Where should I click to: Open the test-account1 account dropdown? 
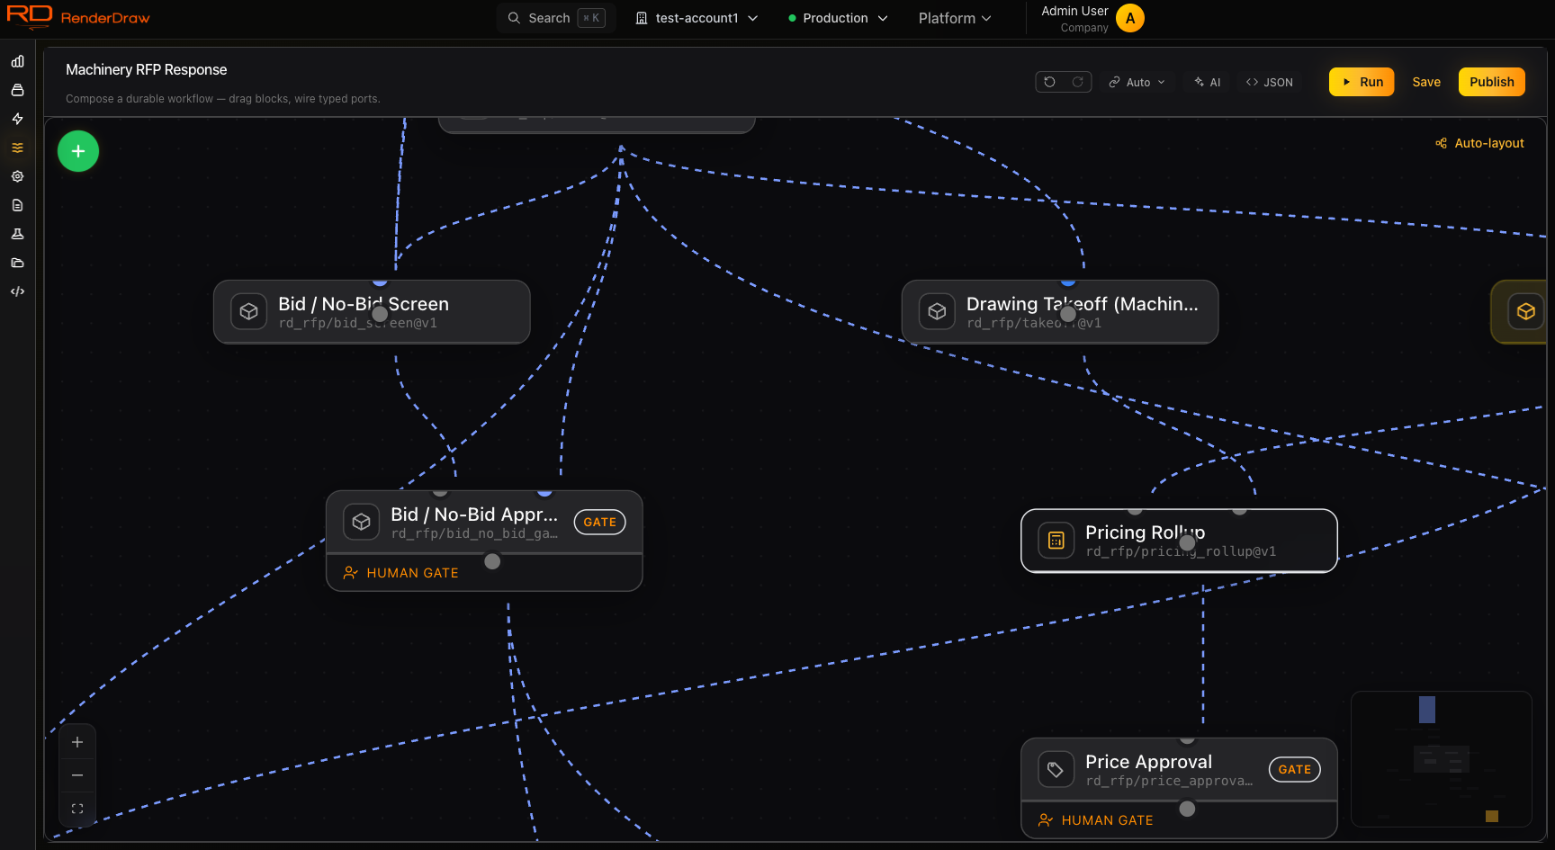pyautogui.click(x=697, y=18)
